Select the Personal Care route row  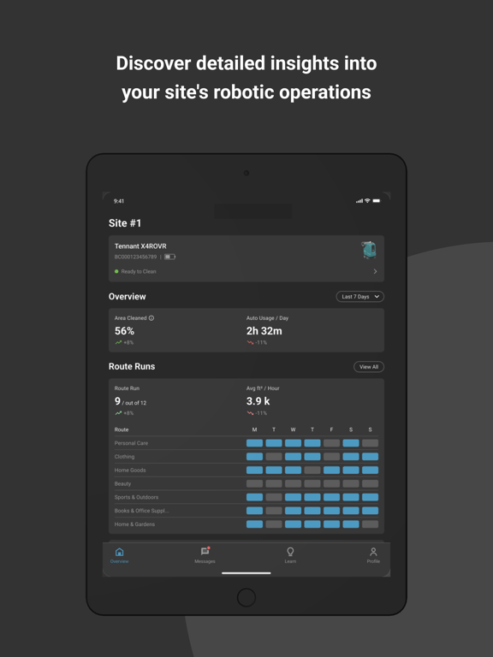[246, 443]
